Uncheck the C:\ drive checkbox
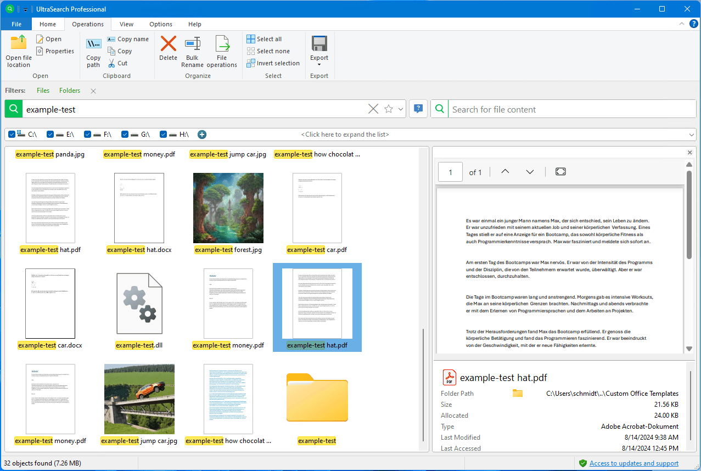The height and width of the screenshot is (471, 701). [12, 134]
